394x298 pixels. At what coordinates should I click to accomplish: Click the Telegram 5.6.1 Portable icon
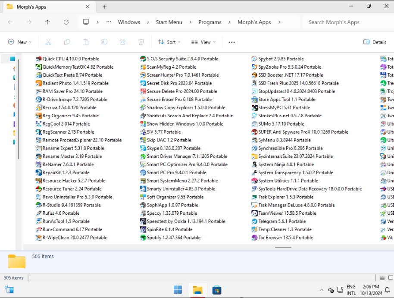coord(254,221)
